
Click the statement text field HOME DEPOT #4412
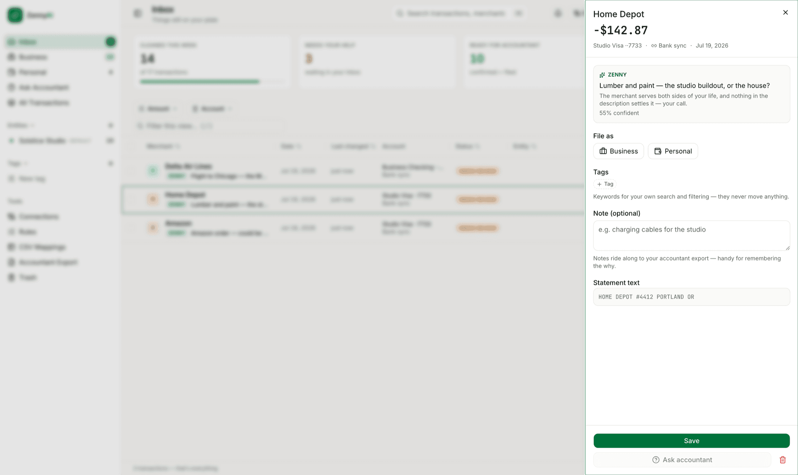click(691, 297)
